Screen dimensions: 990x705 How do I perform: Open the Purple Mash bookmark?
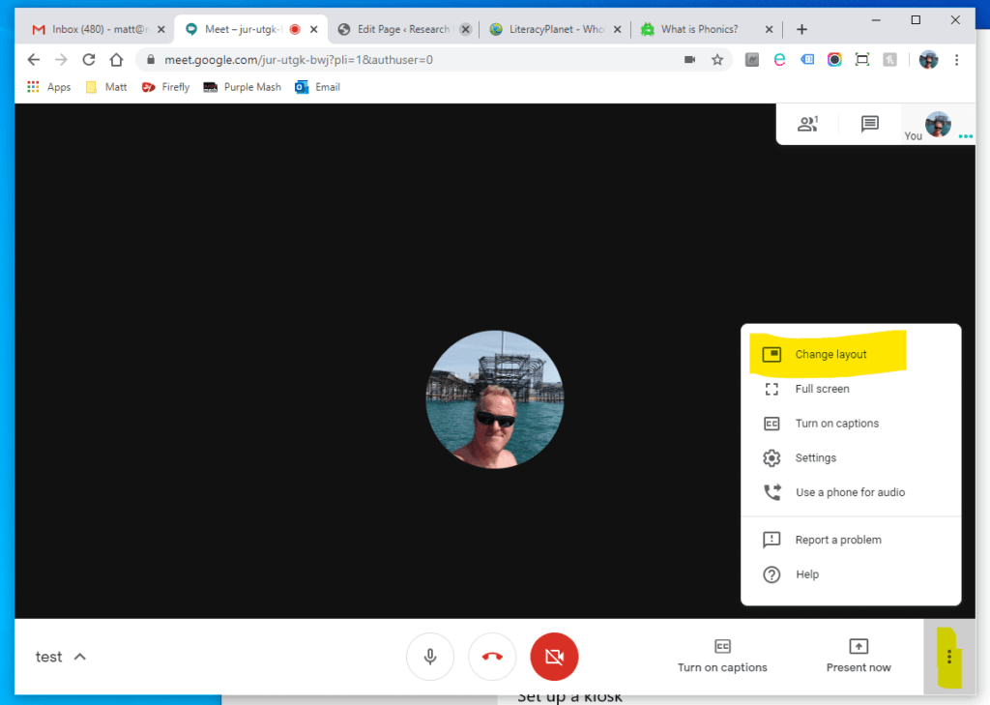[x=243, y=87]
